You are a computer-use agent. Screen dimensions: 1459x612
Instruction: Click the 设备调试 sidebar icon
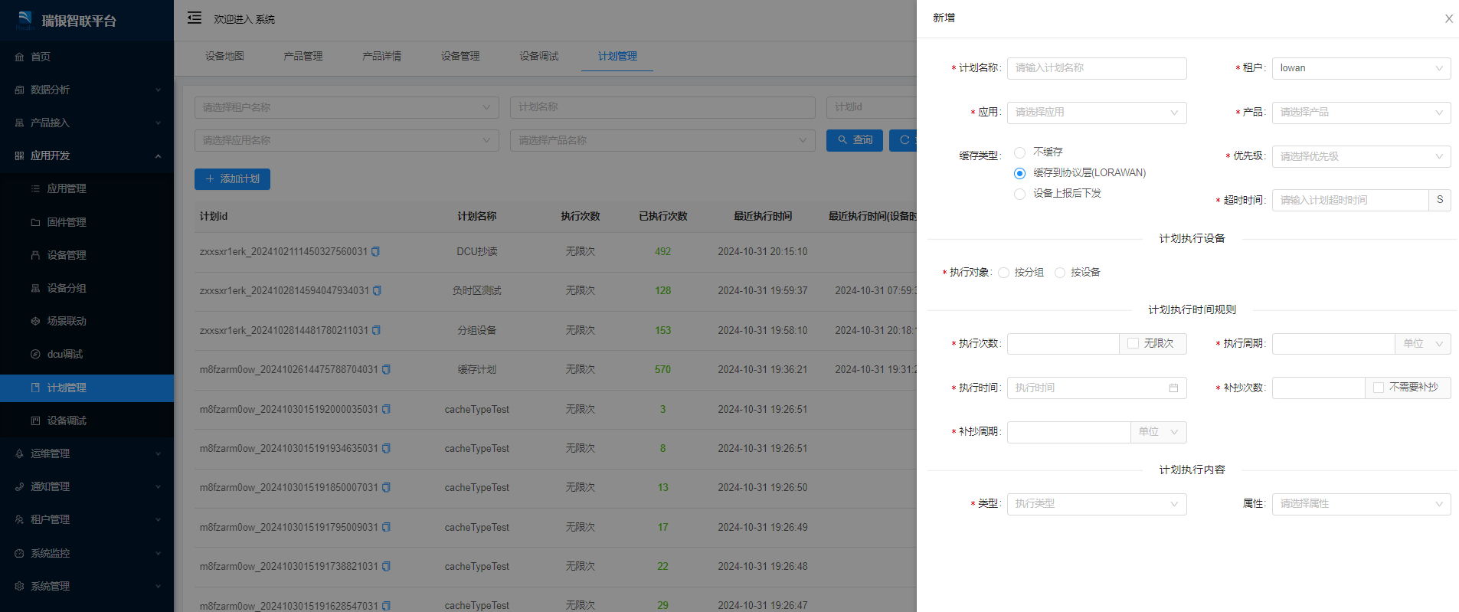(35, 421)
